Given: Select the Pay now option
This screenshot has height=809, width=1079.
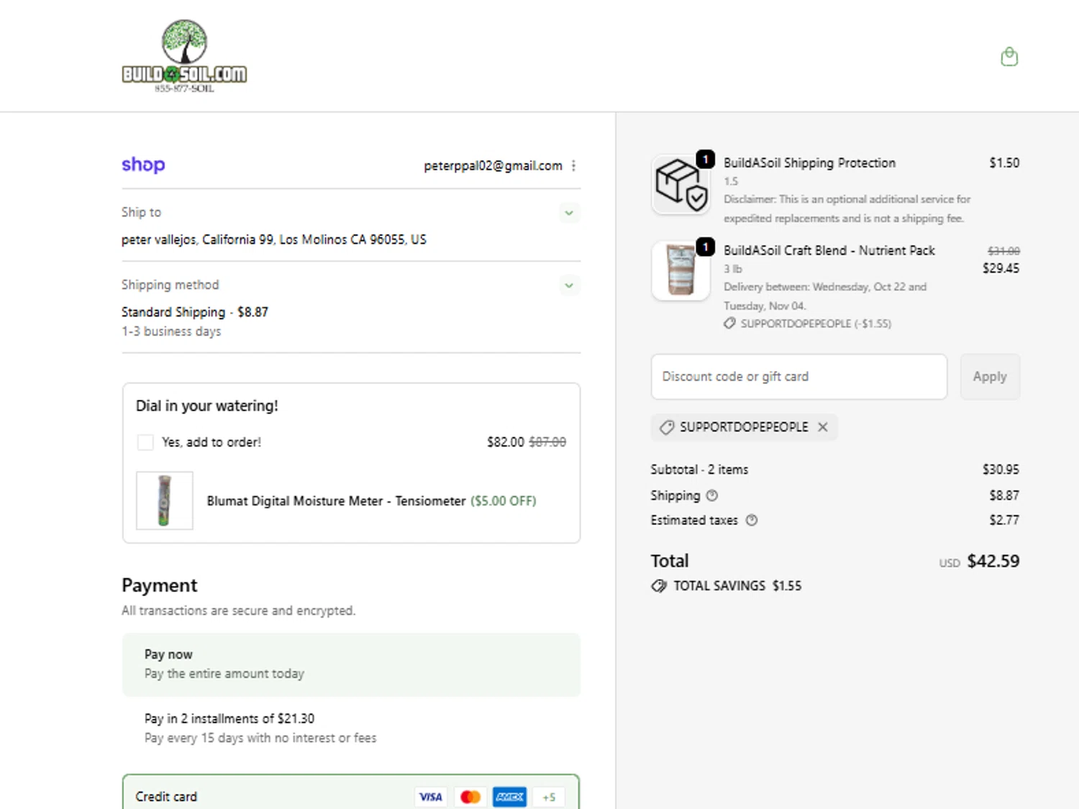Looking at the screenshot, I should click(351, 664).
